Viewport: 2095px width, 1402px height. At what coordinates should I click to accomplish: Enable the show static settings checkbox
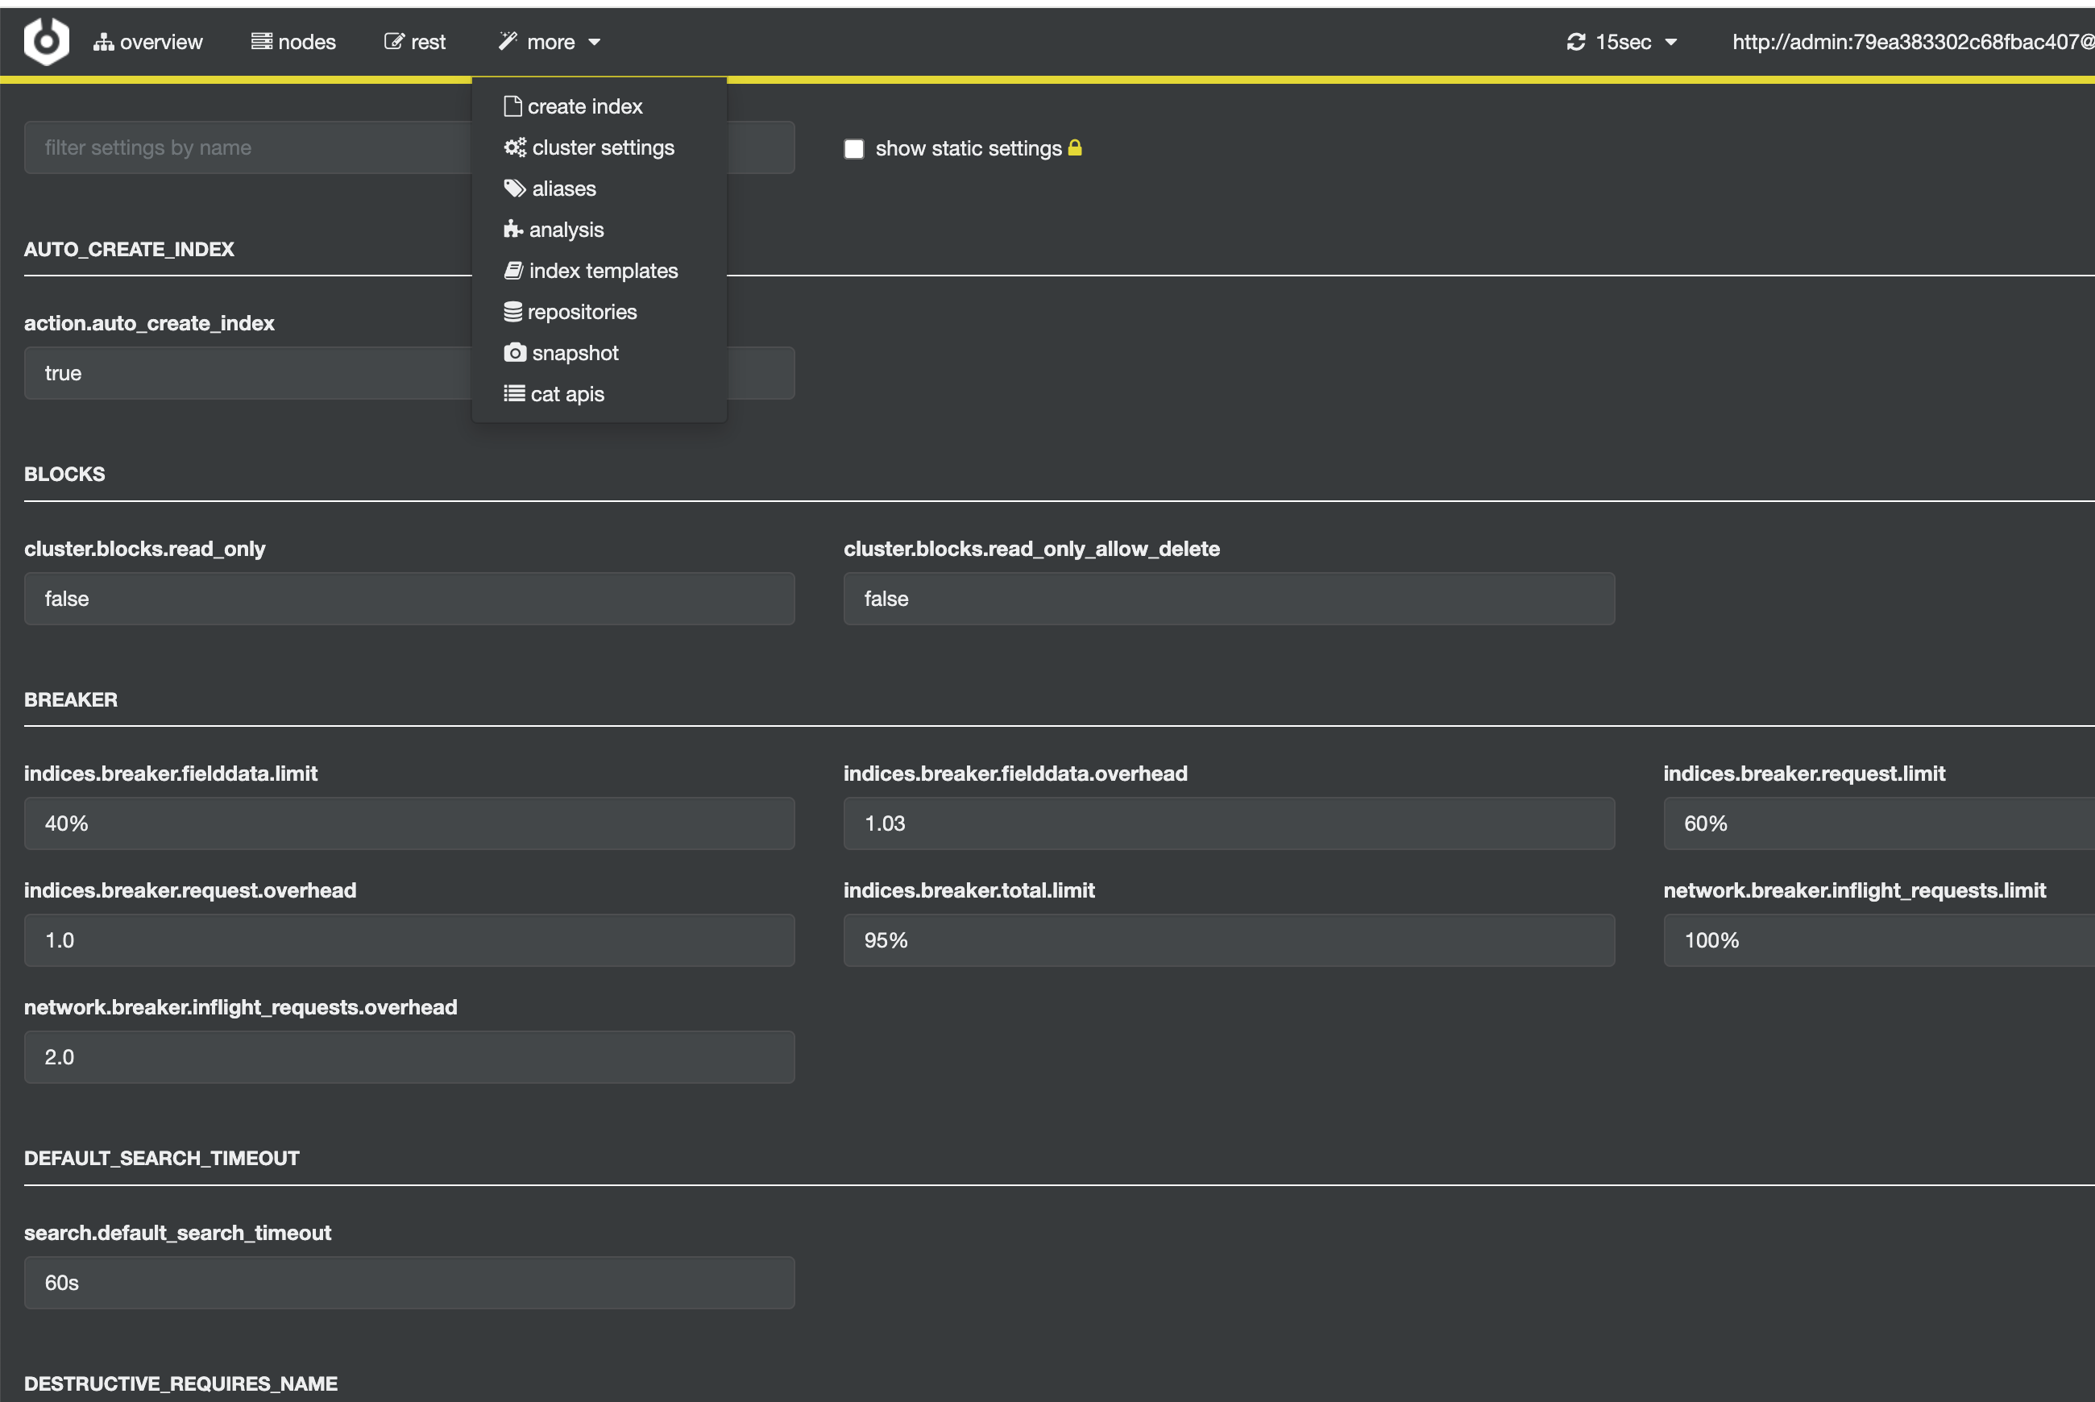click(x=854, y=148)
